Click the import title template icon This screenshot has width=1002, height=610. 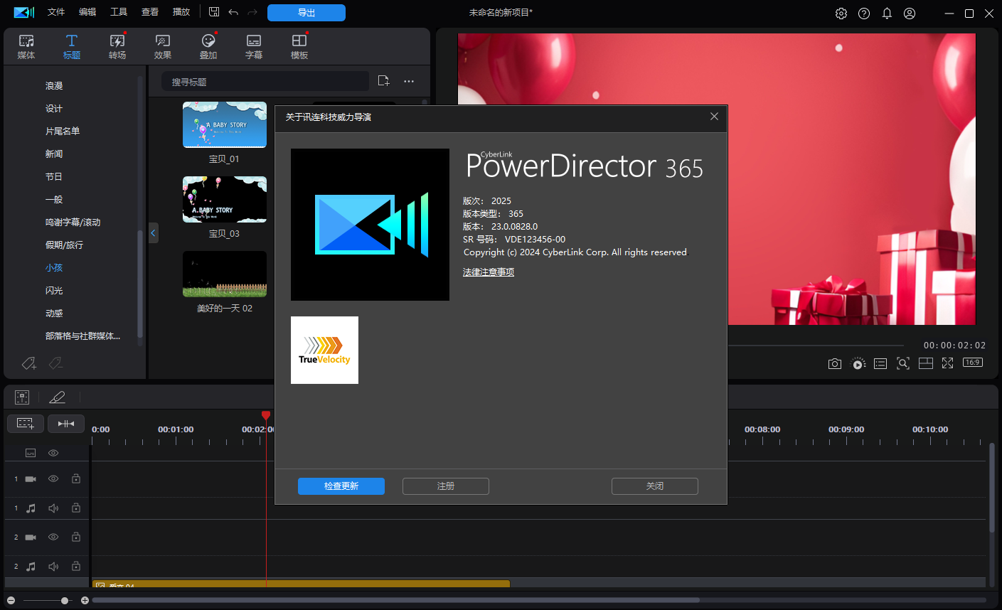click(x=384, y=81)
